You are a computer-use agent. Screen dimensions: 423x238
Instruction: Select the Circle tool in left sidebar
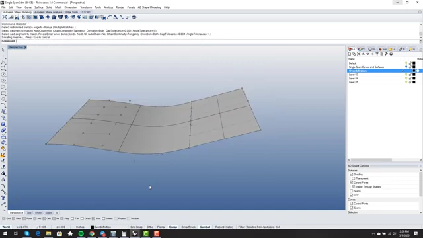[3, 75]
